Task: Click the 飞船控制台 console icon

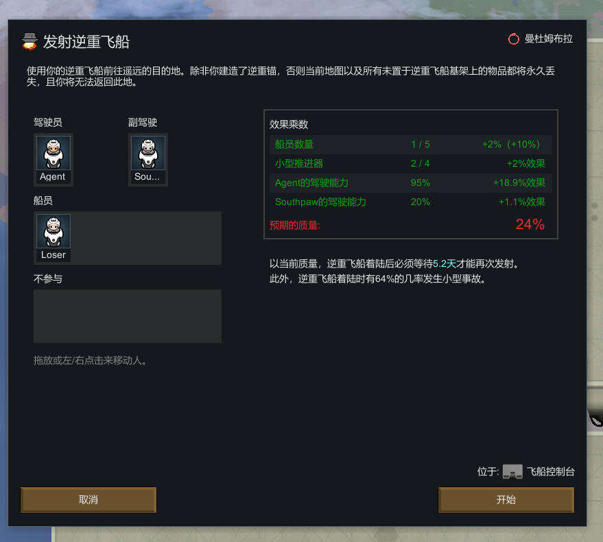Action: [x=512, y=471]
